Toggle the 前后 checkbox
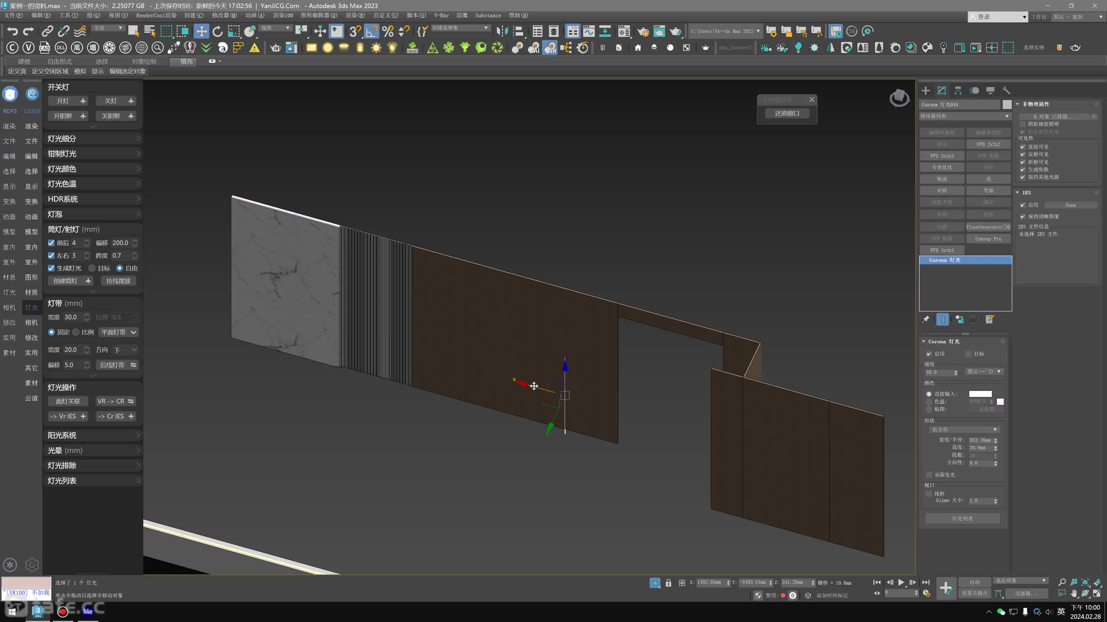The width and height of the screenshot is (1107, 622). click(51, 243)
